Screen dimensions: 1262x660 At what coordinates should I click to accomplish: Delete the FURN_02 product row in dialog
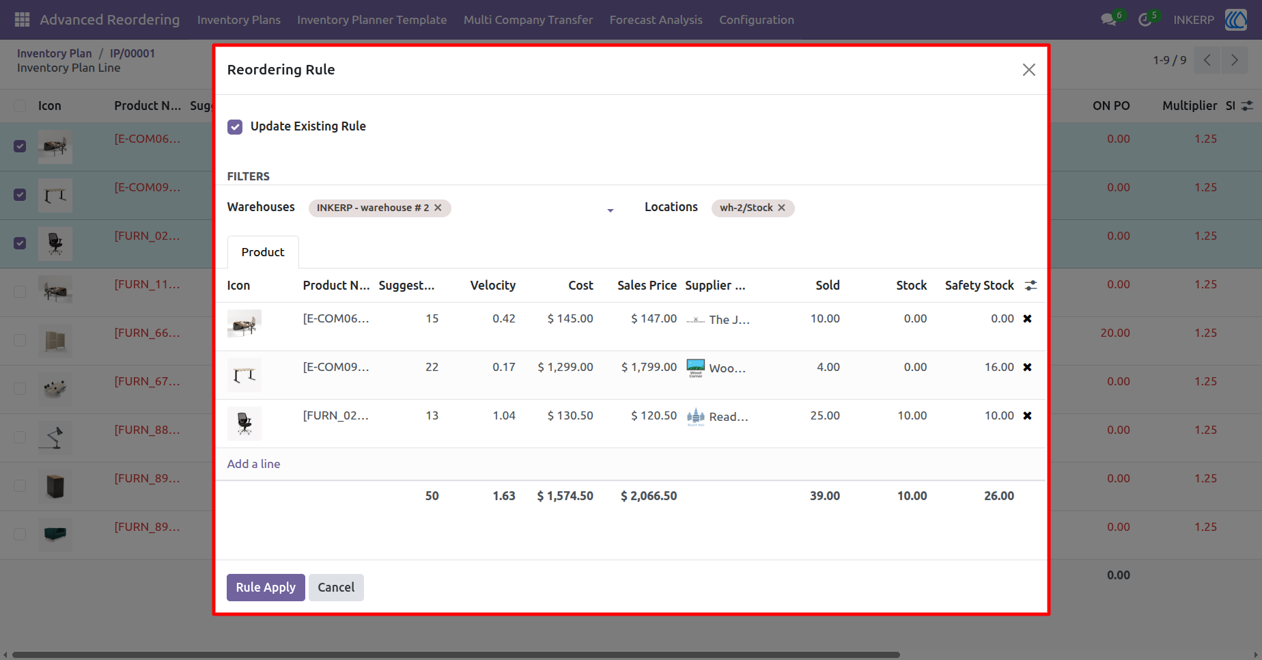1027,416
